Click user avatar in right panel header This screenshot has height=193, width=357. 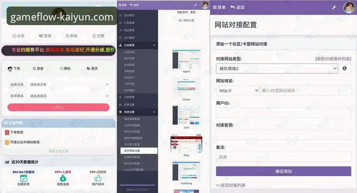pos(349,7)
